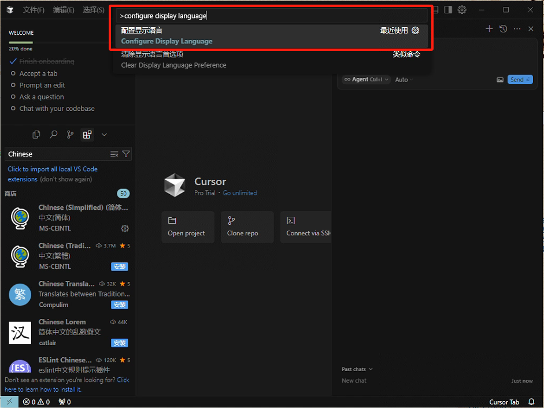Open the 文件(F) menu

[x=34, y=10]
